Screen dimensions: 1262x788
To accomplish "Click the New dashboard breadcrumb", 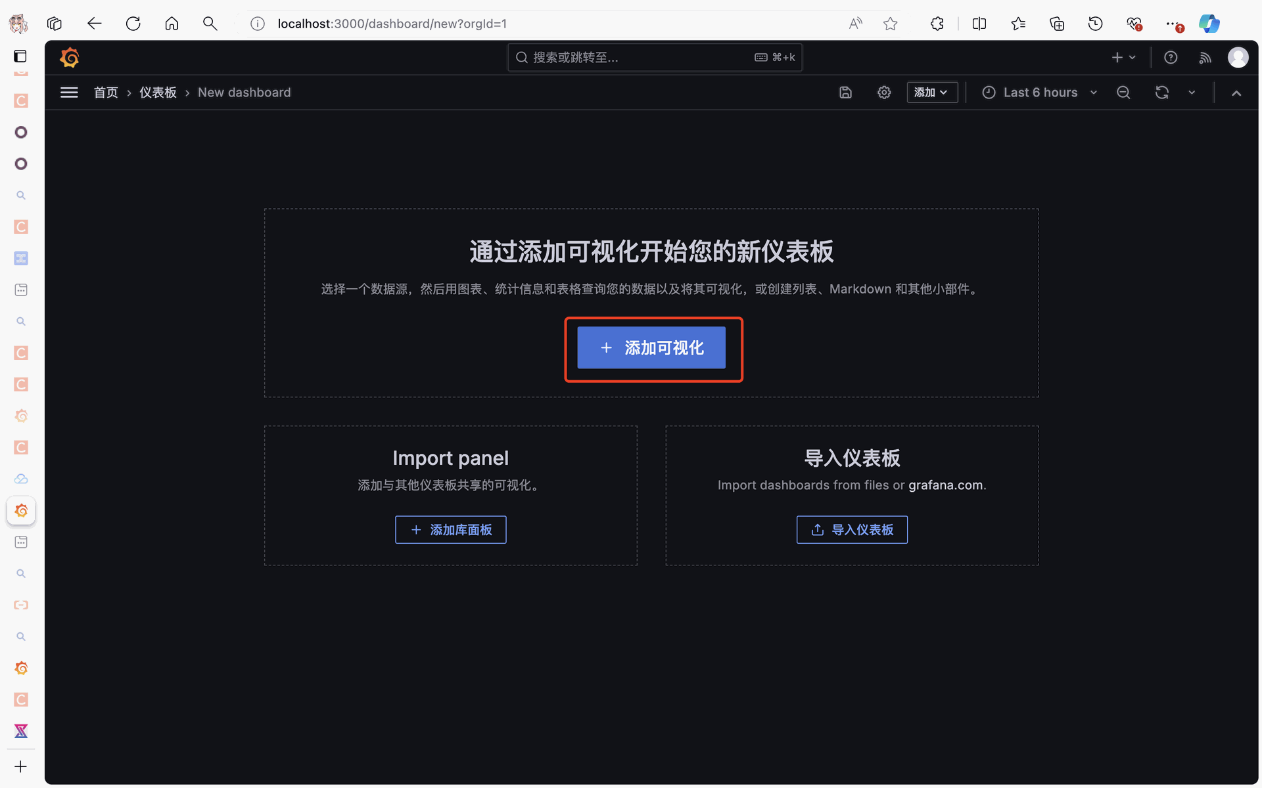I will coord(245,93).
